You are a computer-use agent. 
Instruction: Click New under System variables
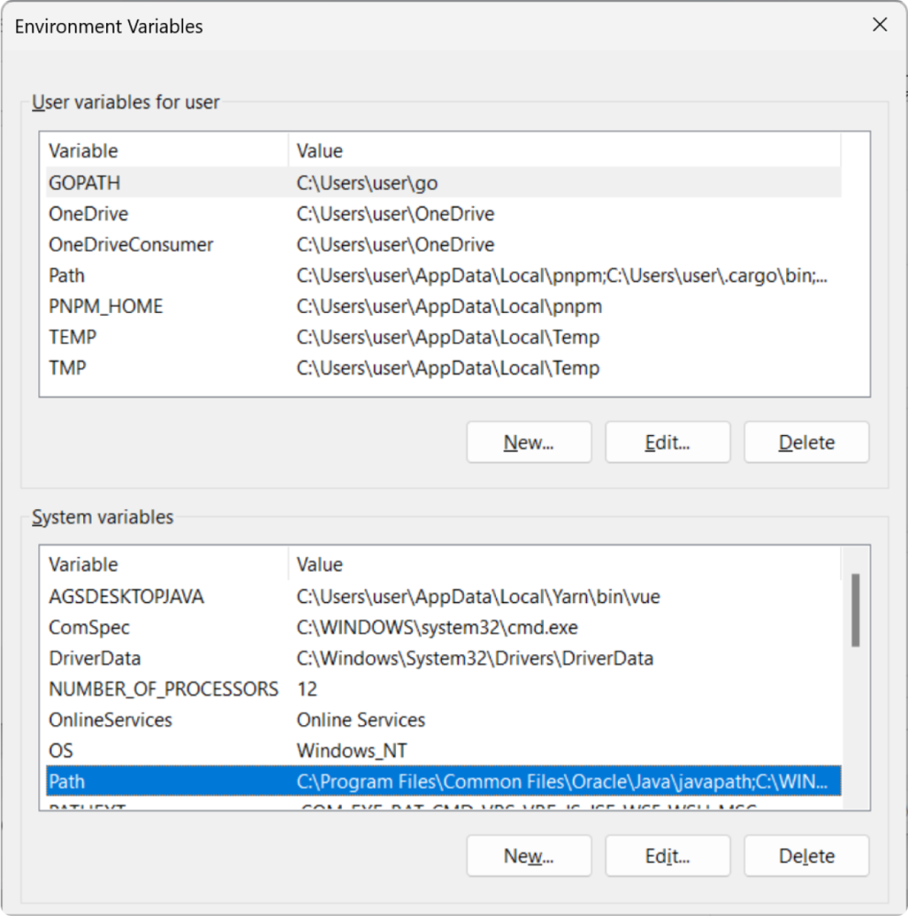529,856
